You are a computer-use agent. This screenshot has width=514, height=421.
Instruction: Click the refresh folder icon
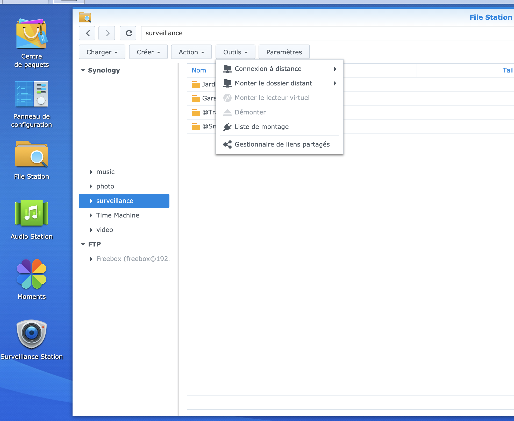click(x=128, y=33)
